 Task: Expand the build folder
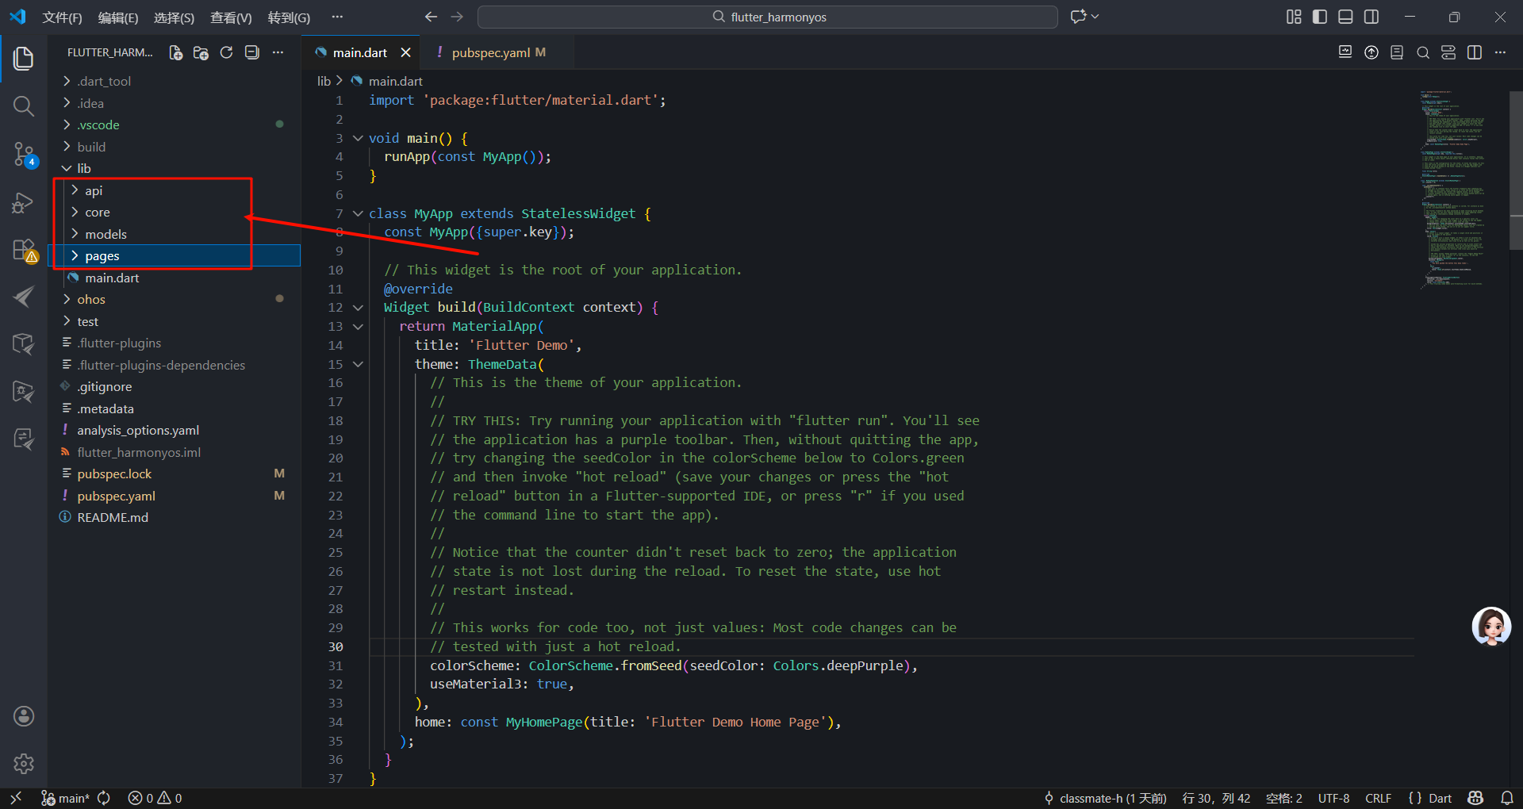(x=175, y=147)
